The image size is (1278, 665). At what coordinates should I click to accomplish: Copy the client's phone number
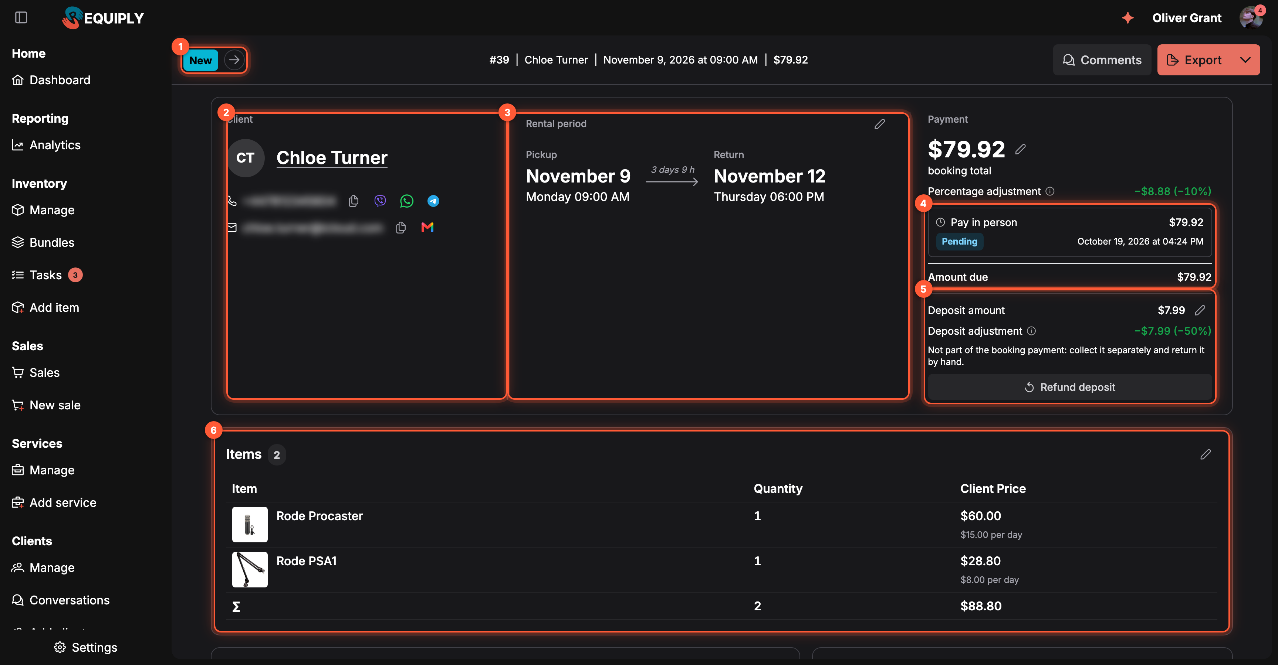(x=353, y=201)
